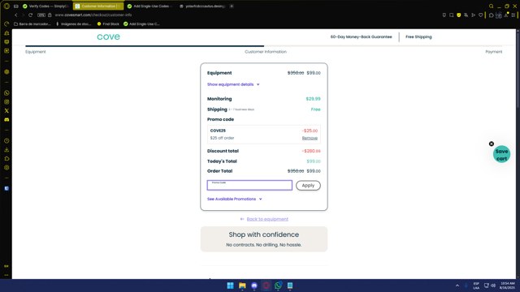The height and width of the screenshot is (292, 520).
Task: Open the search tabs magnifier icon
Action: [x=491, y=6]
